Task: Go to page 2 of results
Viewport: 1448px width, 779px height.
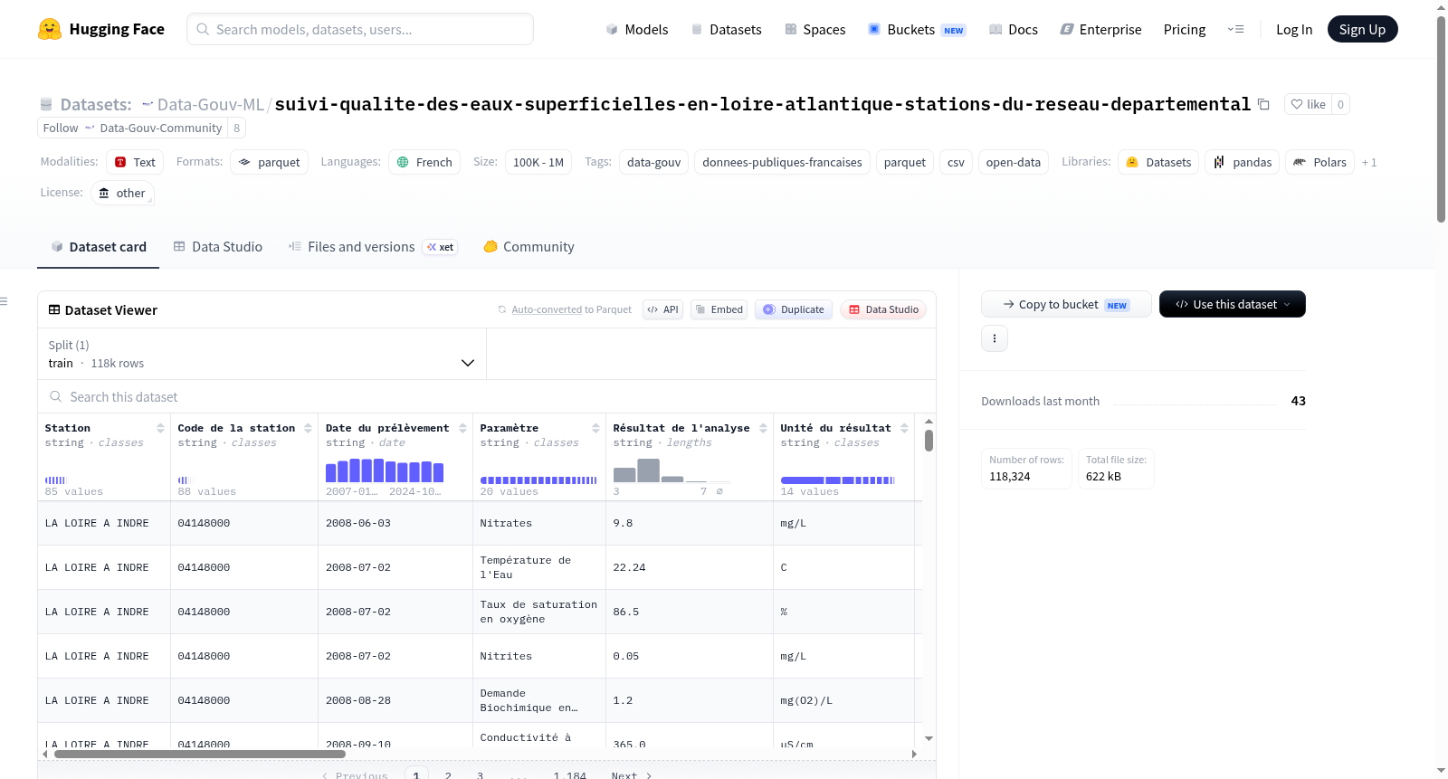Action: [448, 775]
